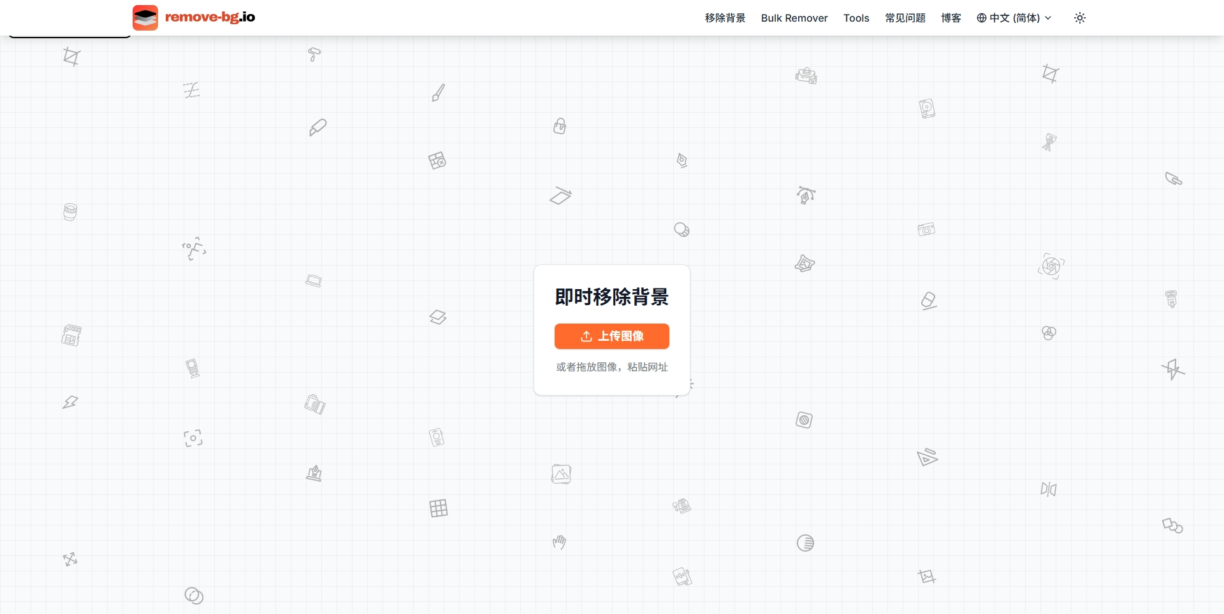Viewport: 1224px width, 614px height.
Task: Click the remove-bg.io brand name text
Action: pos(210,17)
